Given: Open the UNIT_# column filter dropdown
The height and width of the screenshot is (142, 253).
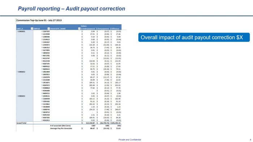Looking at the screenshot, I should pos(32,29).
